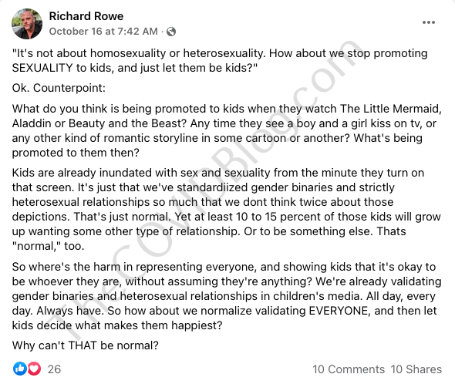Click the quoted opening paragraph of the post
This screenshot has width=455, height=384.
click(x=220, y=60)
